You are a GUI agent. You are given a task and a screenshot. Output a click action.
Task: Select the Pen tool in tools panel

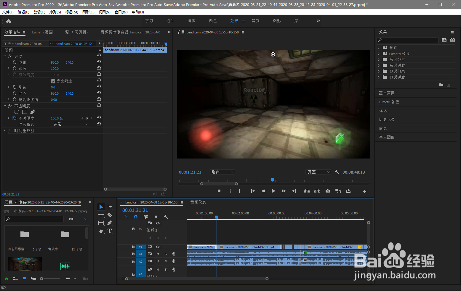coord(110,223)
